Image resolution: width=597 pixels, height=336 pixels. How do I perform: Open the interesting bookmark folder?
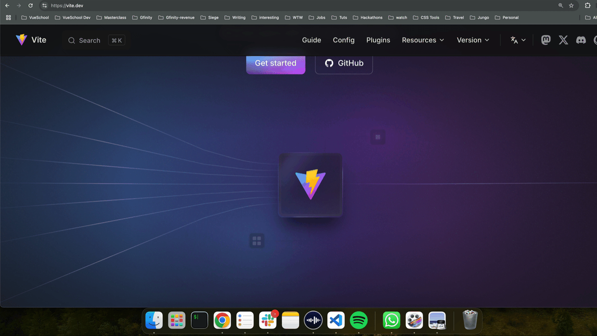coord(265,18)
